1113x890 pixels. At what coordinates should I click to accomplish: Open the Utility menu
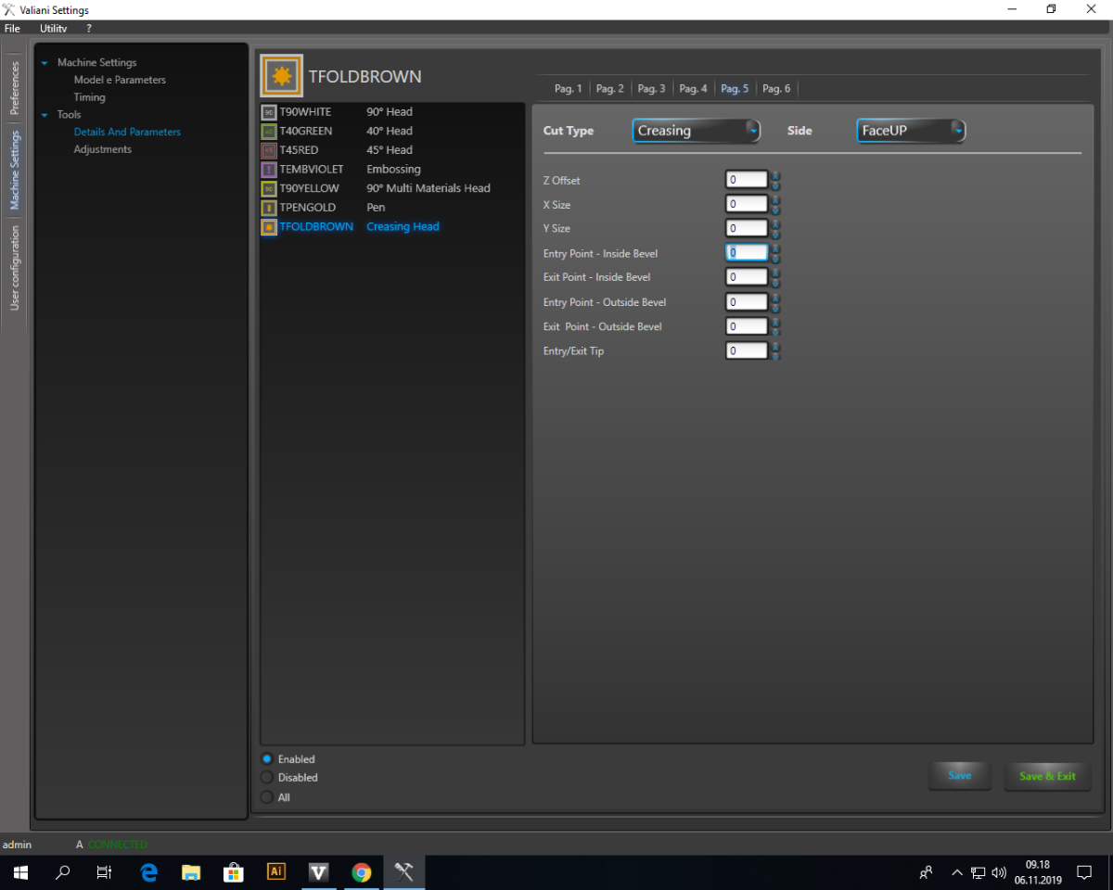tap(54, 29)
